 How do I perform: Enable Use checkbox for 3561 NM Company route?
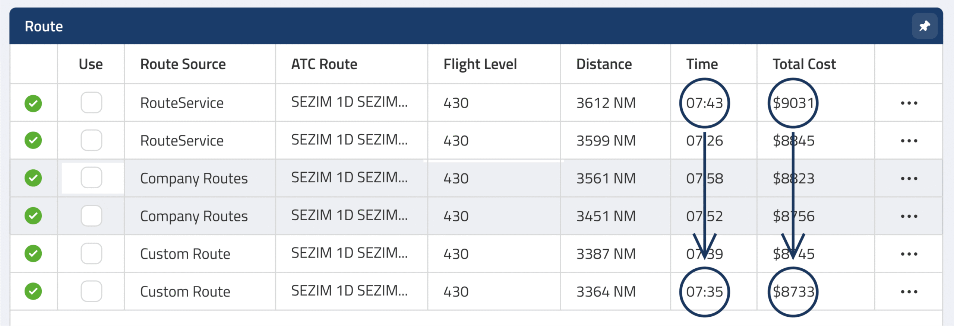coord(91,178)
